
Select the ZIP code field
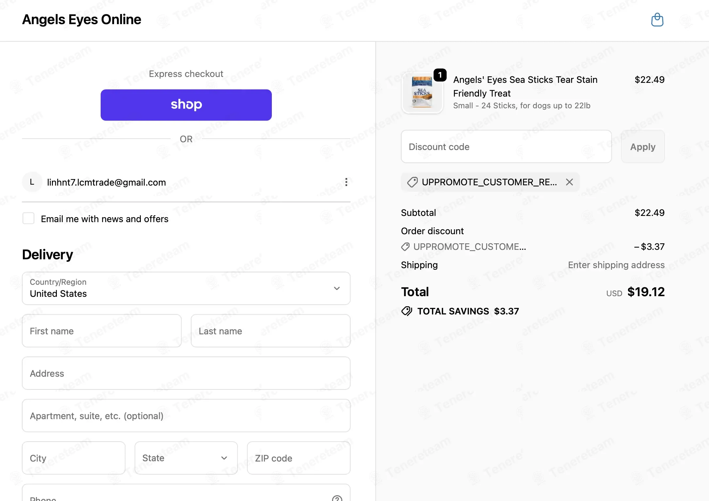point(299,458)
